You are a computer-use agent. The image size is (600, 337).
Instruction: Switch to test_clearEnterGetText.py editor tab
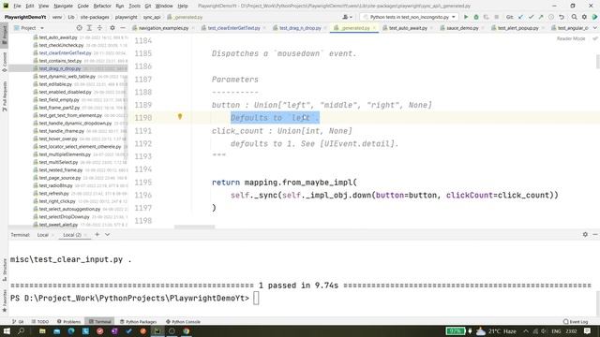[233, 28]
